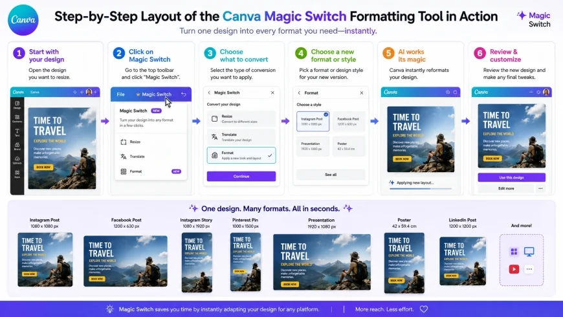Open the Brand sidebar tool
This screenshot has height=317, width=563.
pyautogui.click(x=17, y=146)
